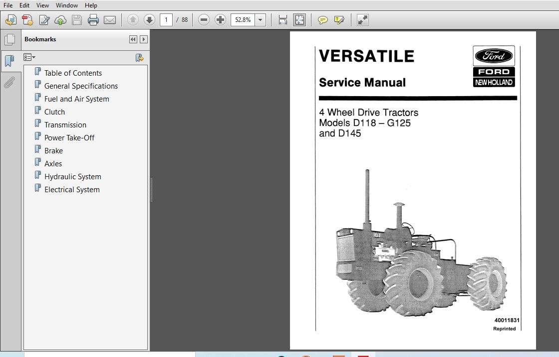
Task: Open the Table of Contents bookmark
Action: point(73,73)
